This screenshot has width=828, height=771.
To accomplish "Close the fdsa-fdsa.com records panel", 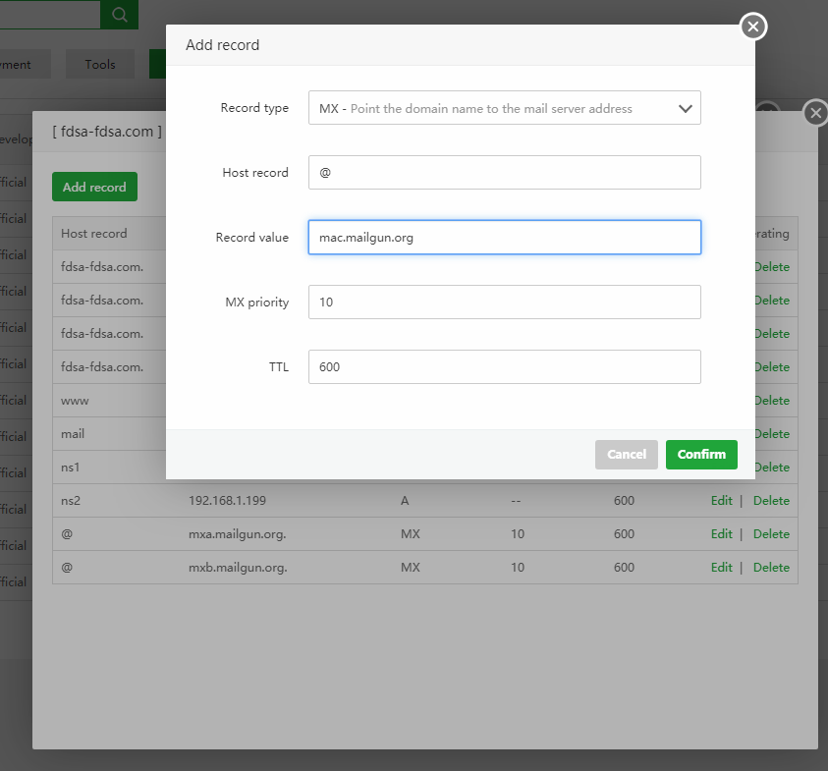I will click(815, 113).
